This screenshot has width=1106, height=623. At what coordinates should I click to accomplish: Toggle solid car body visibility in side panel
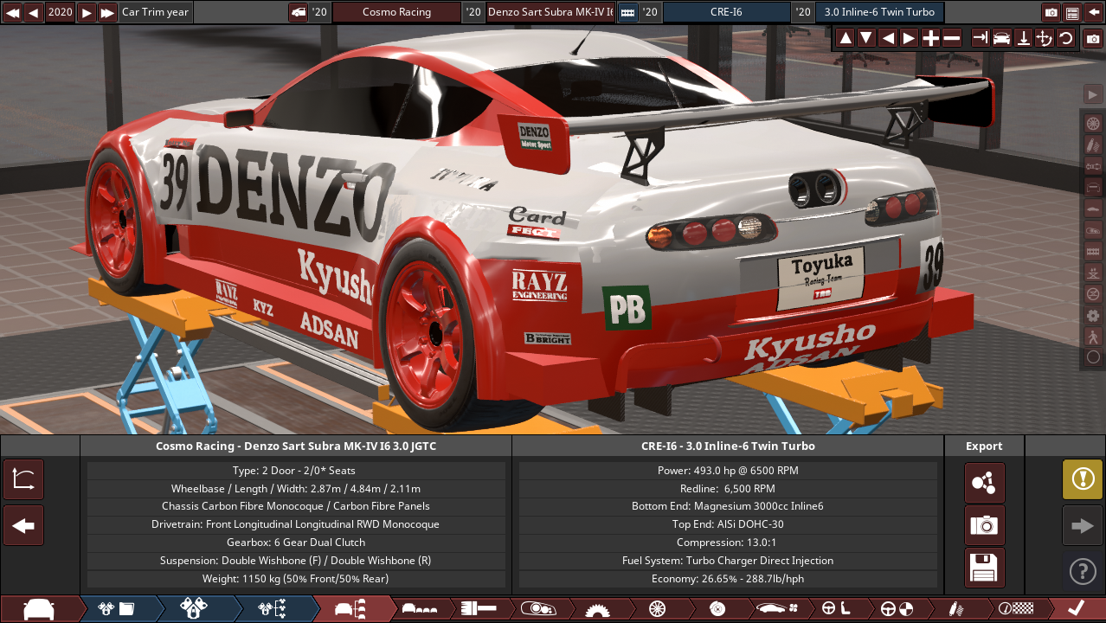coord(1093,209)
